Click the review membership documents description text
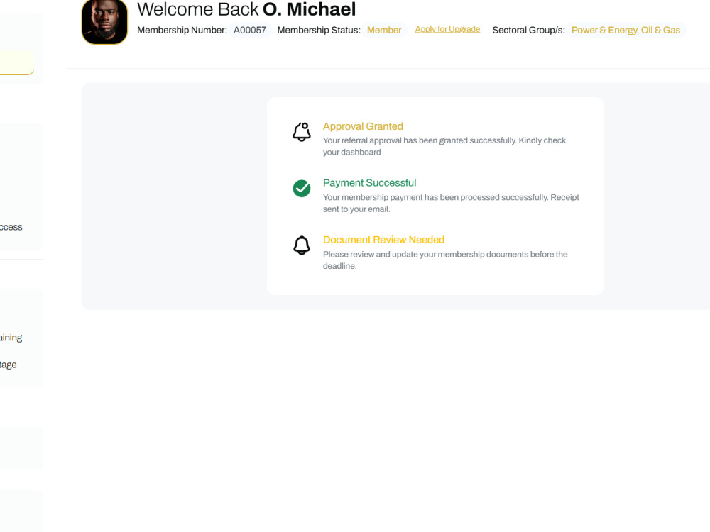Viewport: 710px width, 532px height. 445,260
